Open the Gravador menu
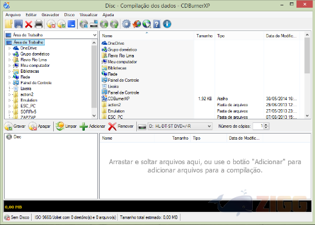Viewport: 315px width, 225px height. coord(50,15)
